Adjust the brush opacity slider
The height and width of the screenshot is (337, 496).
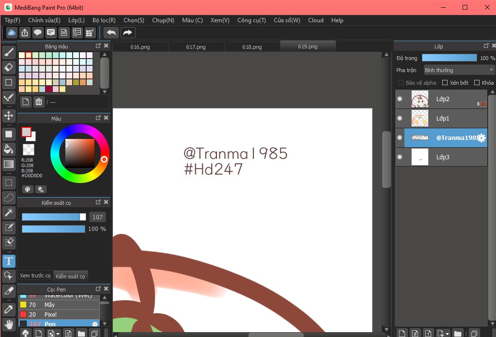[x=53, y=229]
